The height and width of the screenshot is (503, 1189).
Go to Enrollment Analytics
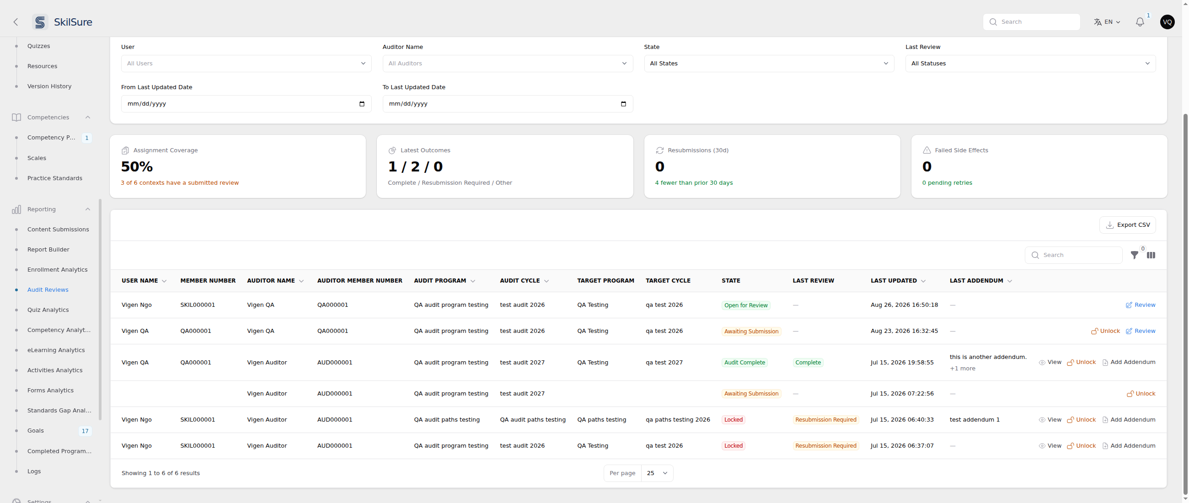(57, 269)
